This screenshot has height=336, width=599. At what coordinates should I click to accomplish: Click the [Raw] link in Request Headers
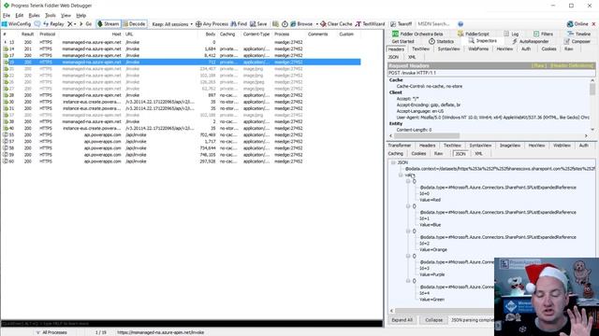(538, 65)
